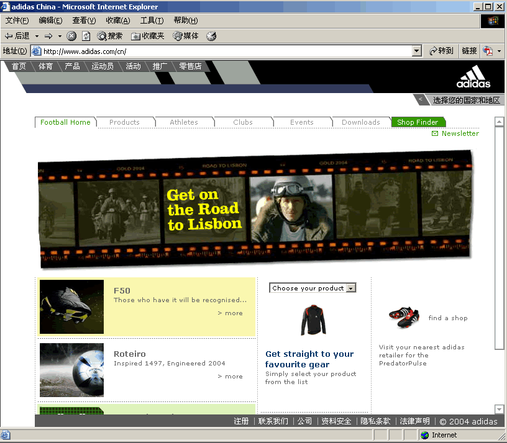Refresh the page with the Refresh icon
Viewport: 507px width, 443px height.
point(86,36)
